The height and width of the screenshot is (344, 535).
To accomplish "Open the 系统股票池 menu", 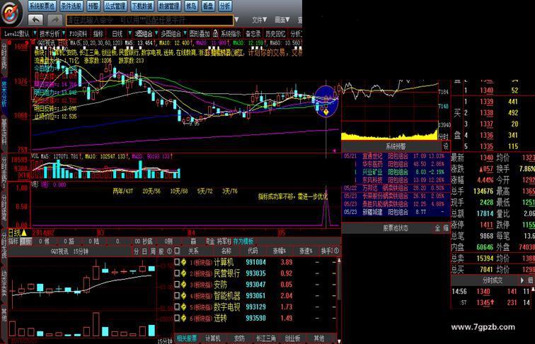I will (x=42, y=6).
